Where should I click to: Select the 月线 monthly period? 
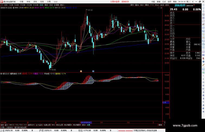(51, 5)
